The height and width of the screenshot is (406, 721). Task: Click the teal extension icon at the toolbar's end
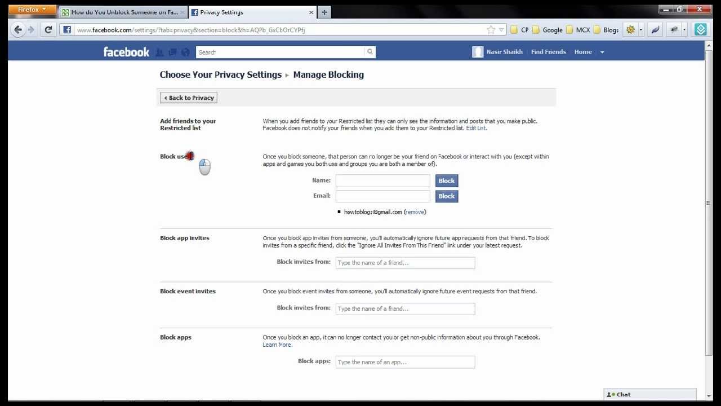click(700, 30)
